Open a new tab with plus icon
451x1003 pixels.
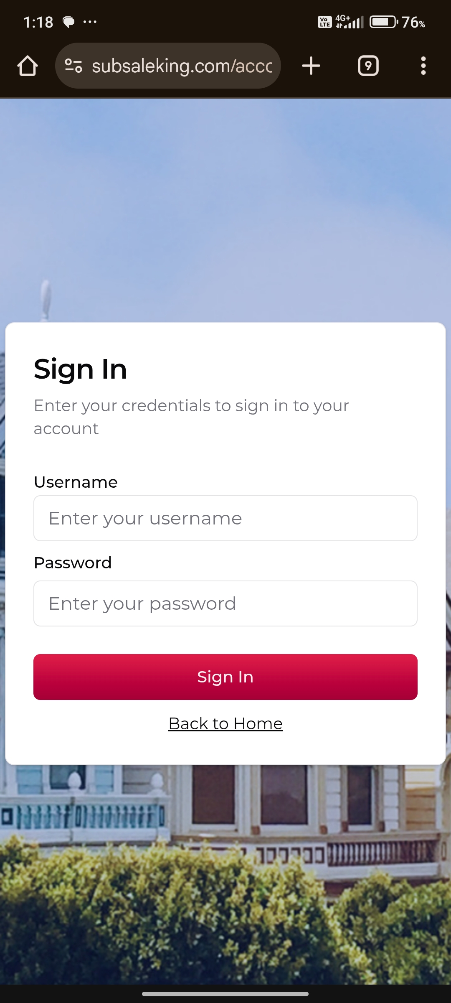click(x=311, y=66)
